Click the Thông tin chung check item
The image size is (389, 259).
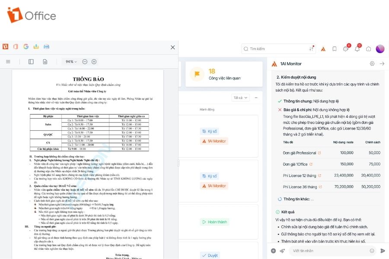click(x=308, y=101)
